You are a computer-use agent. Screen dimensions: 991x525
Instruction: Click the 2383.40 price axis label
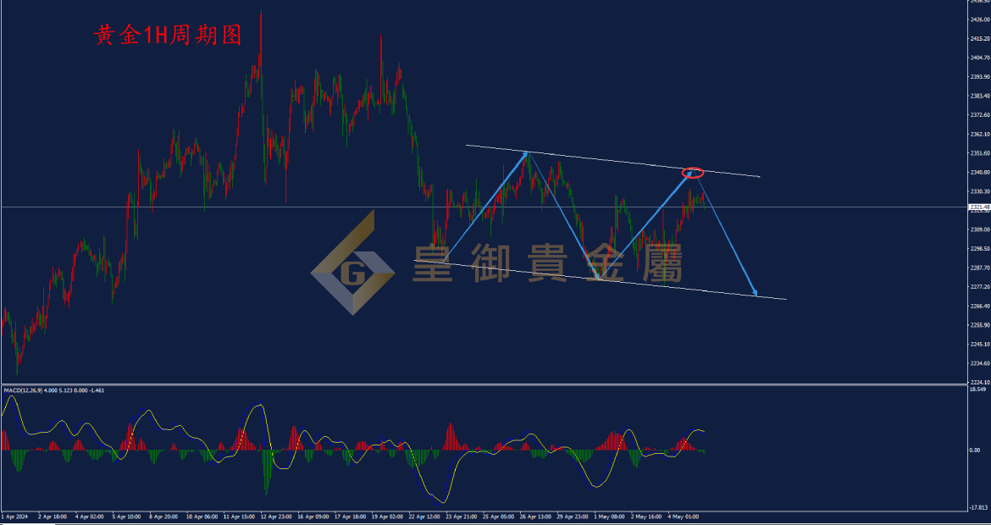(981, 96)
